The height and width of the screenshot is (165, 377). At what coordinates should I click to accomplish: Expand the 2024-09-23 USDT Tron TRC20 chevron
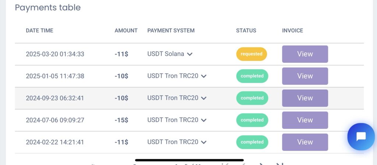click(x=204, y=98)
